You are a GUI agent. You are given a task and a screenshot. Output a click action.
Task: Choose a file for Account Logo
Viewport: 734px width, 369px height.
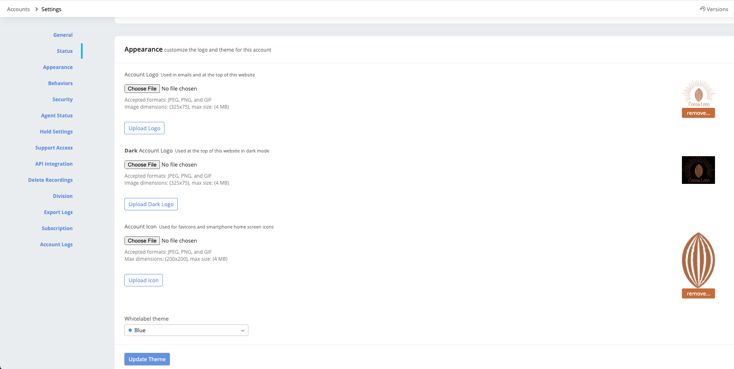(x=142, y=89)
